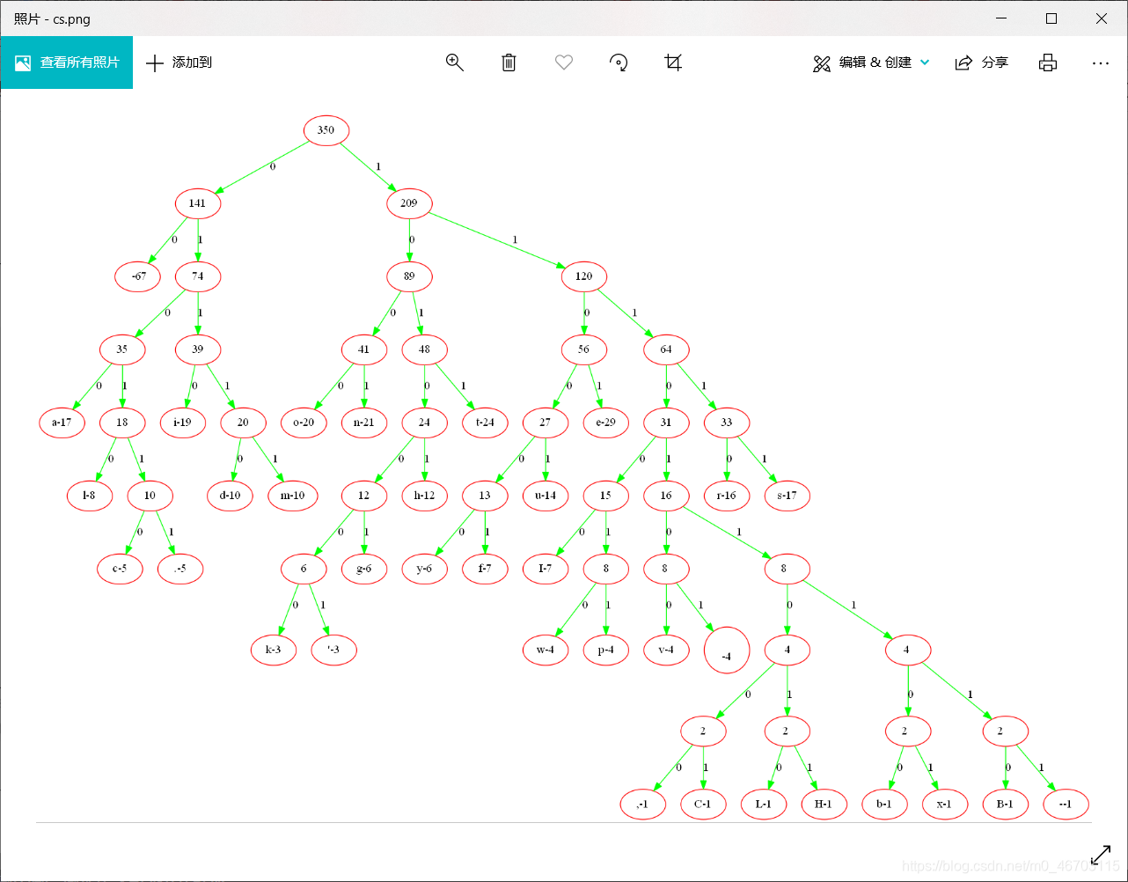Click leaf node h-12

(x=424, y=496)
